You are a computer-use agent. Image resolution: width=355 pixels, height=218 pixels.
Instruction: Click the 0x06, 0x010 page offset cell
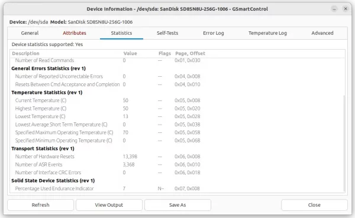click(187, 165)
